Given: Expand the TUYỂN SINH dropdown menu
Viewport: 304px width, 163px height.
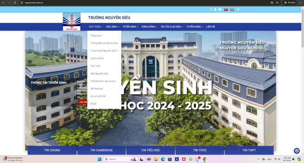Looking at the screenshot, I should [130, 27].
